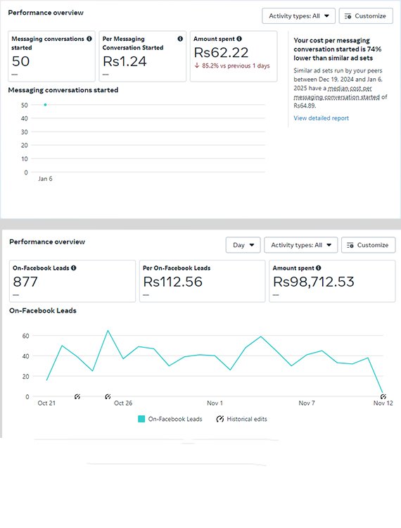Image resolution: width=401 pixels, height=528 pixels.
Task: Select the Messaging conversations started card
Action: (x=52, y=56)
